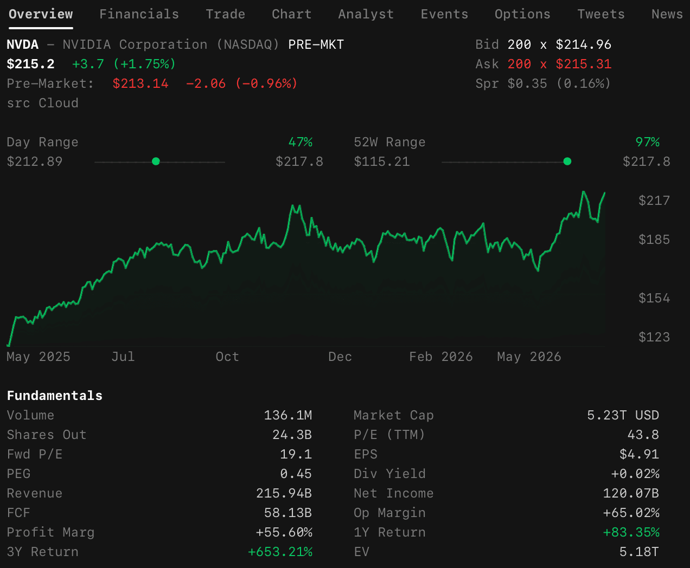Click the Day Range low $212.89
The image size is (690, 568).
(x=35, y=162)
